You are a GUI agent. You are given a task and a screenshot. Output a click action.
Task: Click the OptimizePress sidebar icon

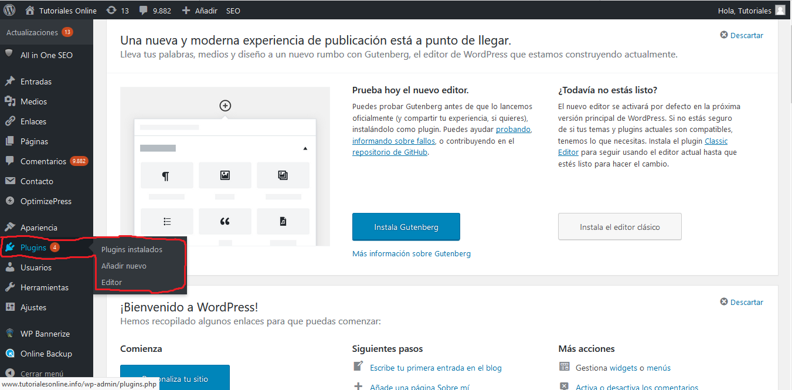[10, 201]
